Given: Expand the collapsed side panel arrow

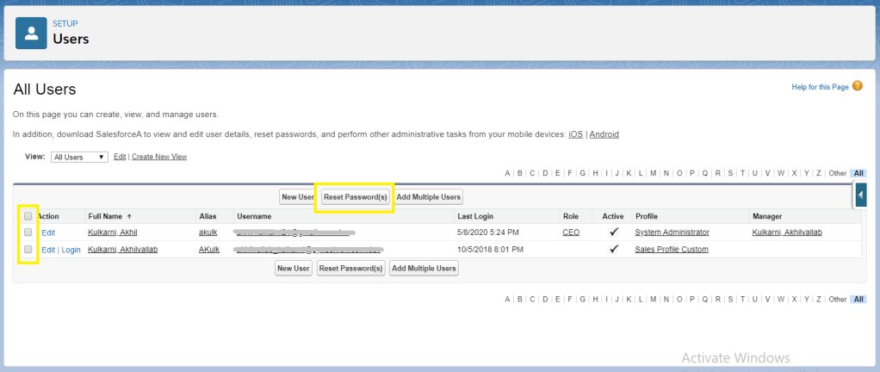Looking at the screenshot, I should click(862, 197).
